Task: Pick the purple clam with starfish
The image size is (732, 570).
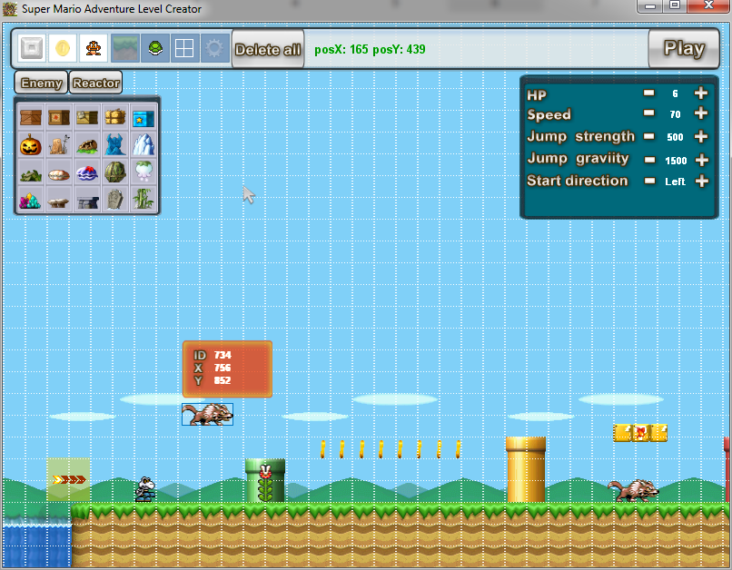Action: pos(87,173)
